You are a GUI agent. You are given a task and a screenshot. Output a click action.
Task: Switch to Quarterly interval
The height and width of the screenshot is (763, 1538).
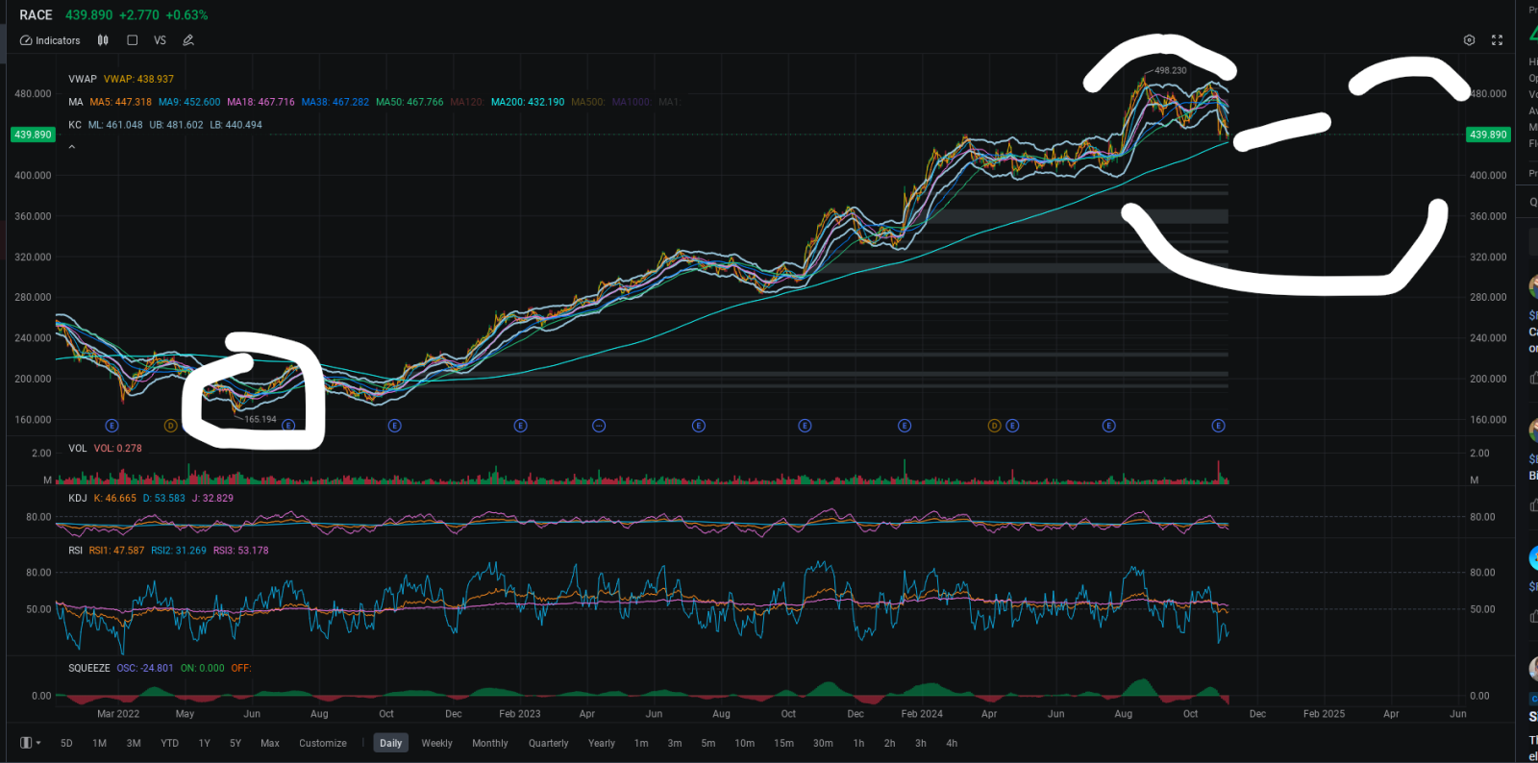coord(549,743)
